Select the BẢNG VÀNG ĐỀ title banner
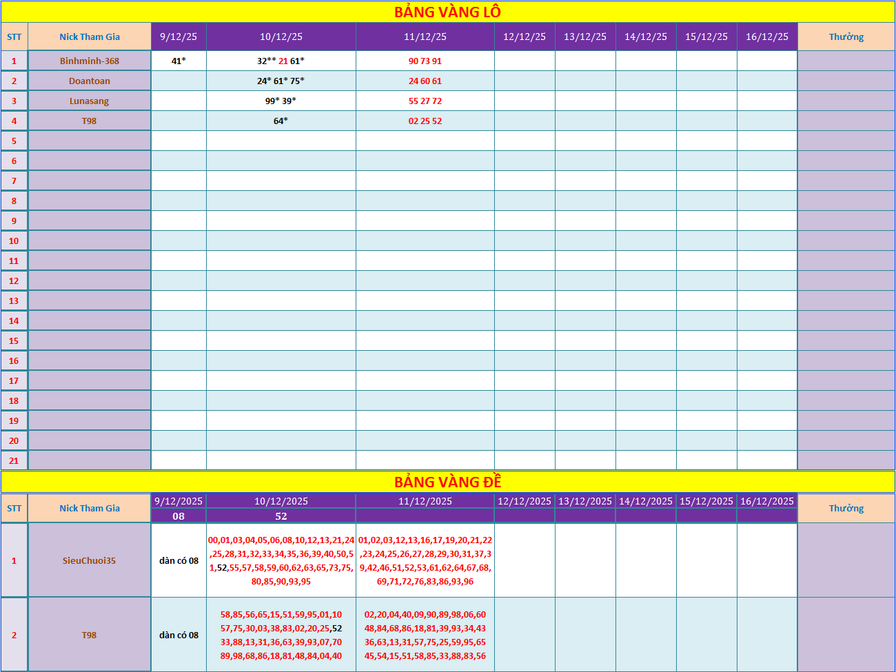 click(447, 482)
